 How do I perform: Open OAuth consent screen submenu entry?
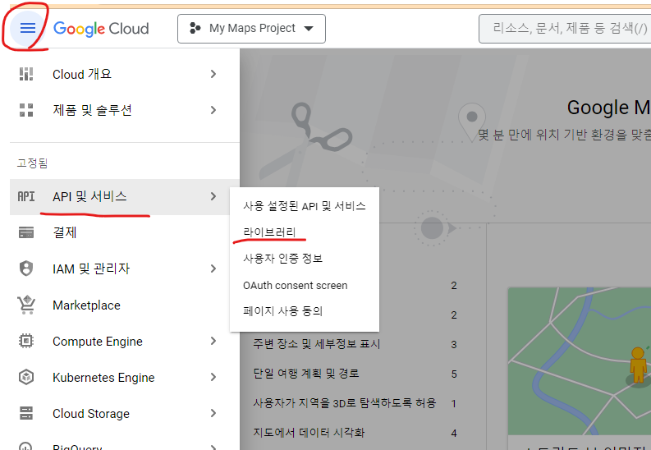305,285
